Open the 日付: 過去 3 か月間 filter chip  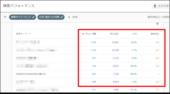[x=51, y=17]
